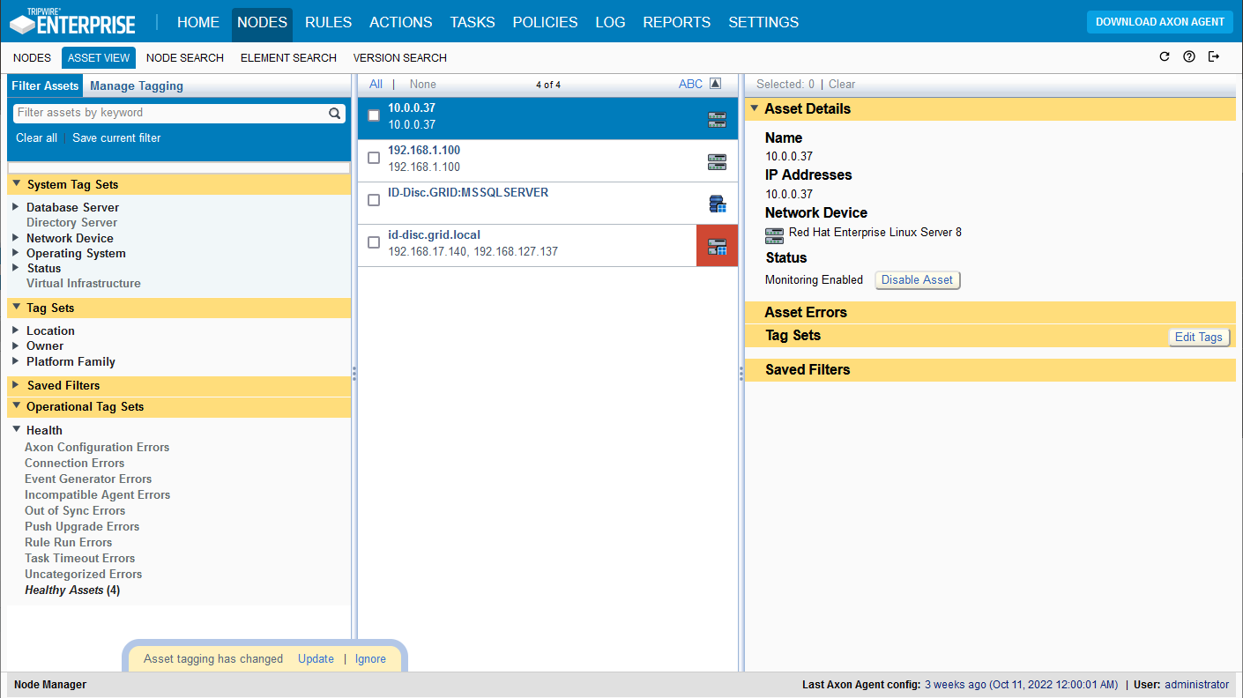Click the Red Hat device icon in Asset Details
This screenshot has width=1243, height=698.
773,235
